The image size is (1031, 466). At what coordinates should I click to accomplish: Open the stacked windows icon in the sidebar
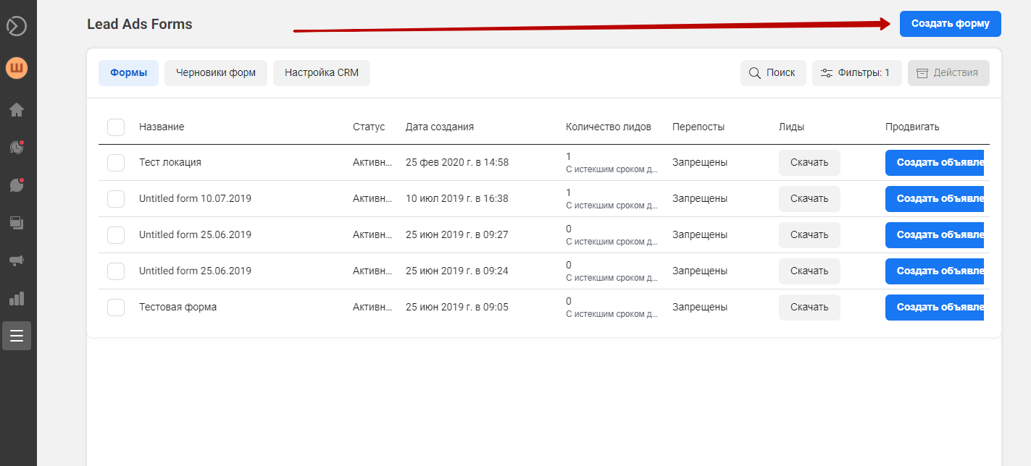point(17,223)
